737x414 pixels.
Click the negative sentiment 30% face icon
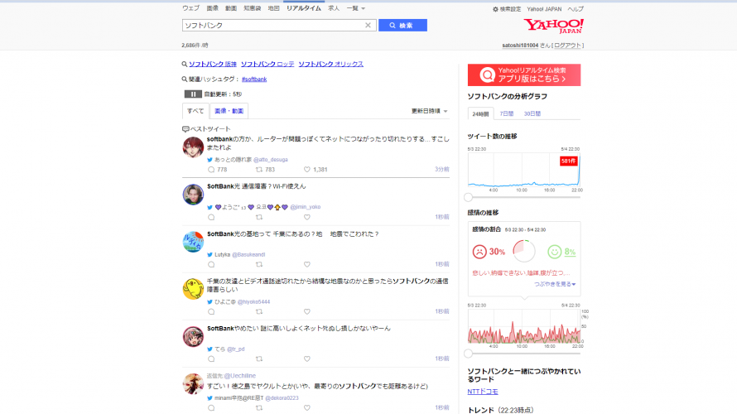click(479, 252)
